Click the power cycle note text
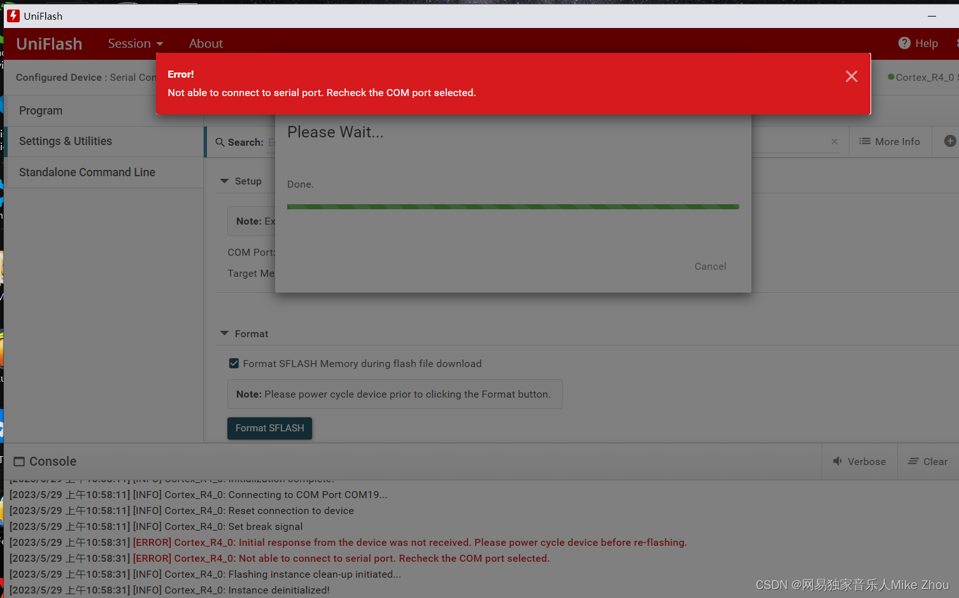Screen dimensions: 959x598 395,394
